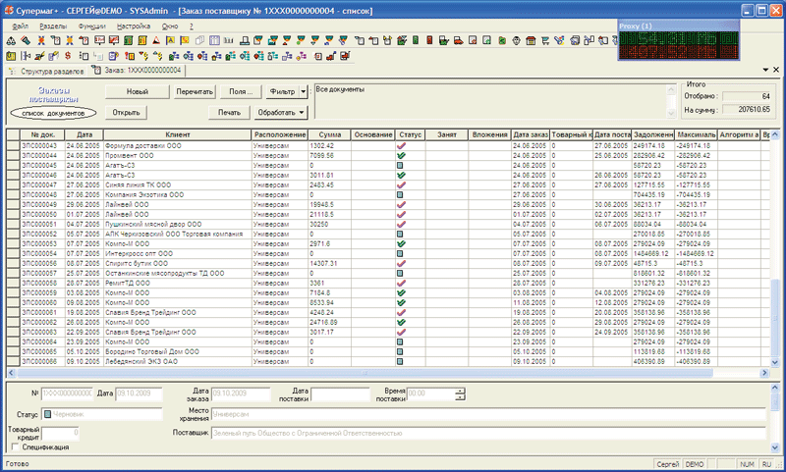Click the Дата поставки input field

coord(340,393)
